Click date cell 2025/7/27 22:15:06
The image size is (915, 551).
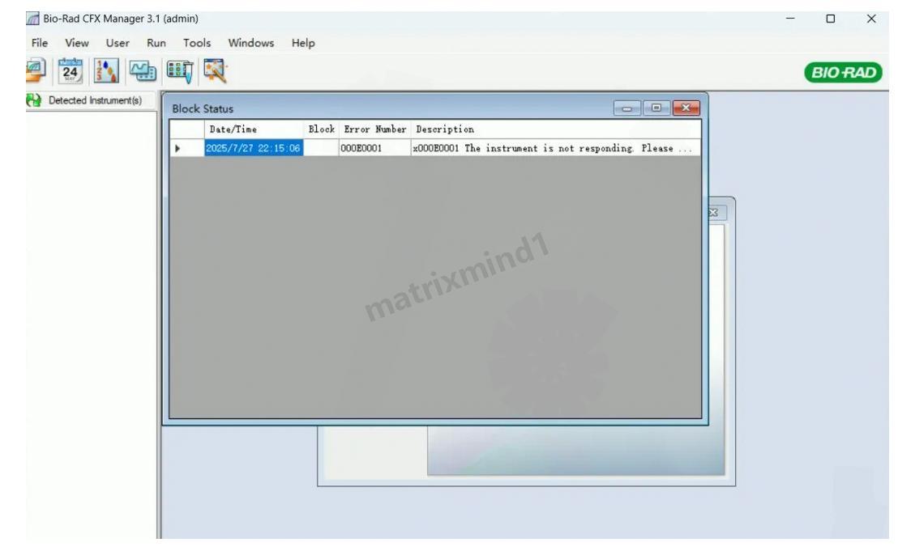coord(253,149)
